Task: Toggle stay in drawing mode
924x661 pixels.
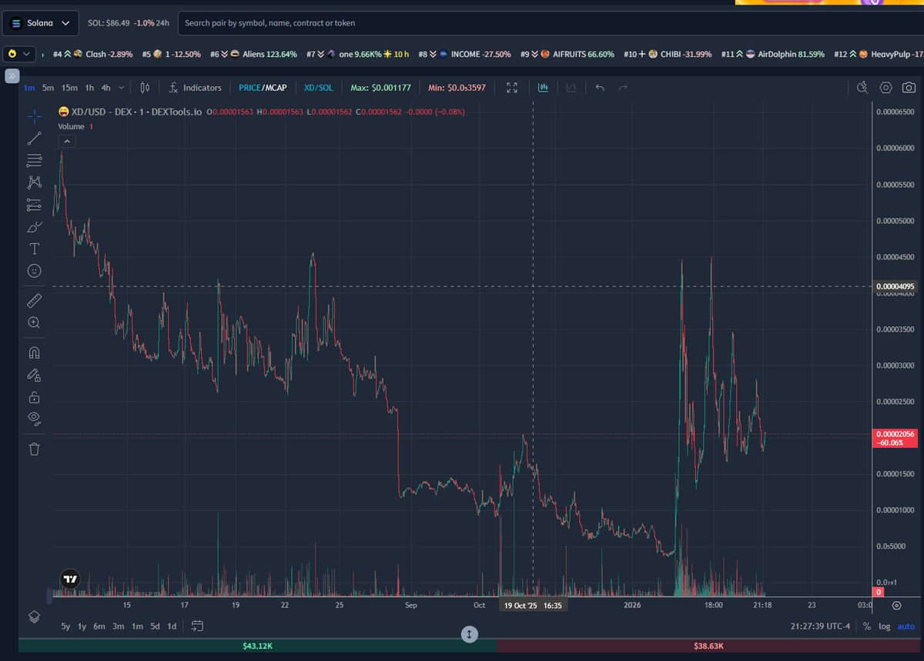Action: click(x=34, y=376)
